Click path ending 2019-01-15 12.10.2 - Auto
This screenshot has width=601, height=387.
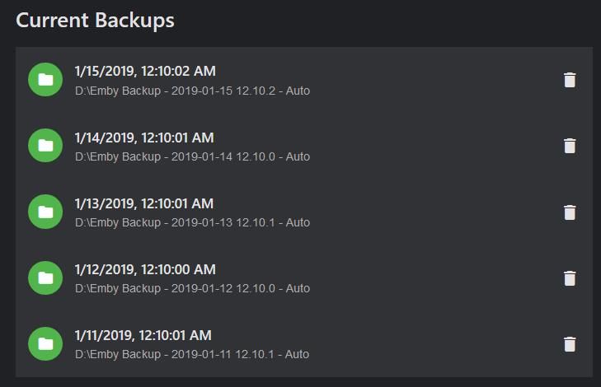point(192,91)
